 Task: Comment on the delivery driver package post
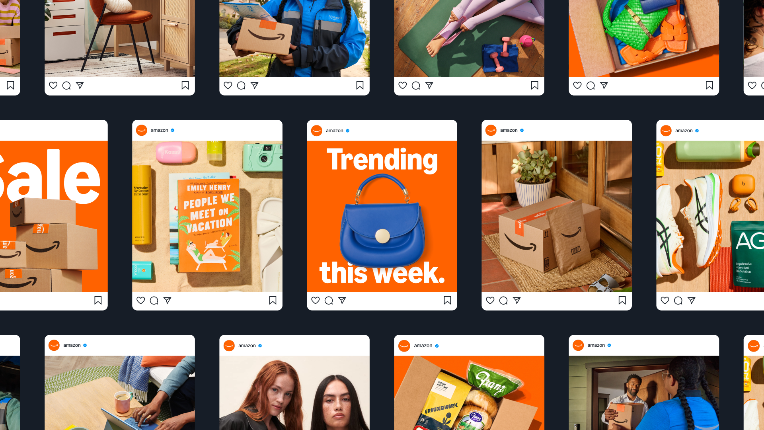pos(241,86)
